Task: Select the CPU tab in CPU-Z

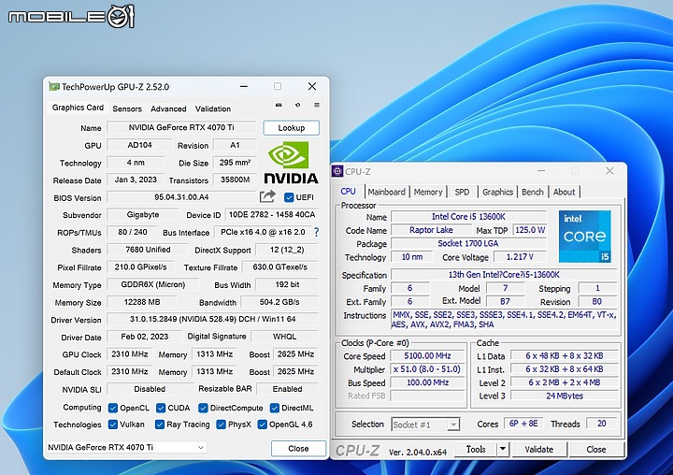Action: pos(348,191)
